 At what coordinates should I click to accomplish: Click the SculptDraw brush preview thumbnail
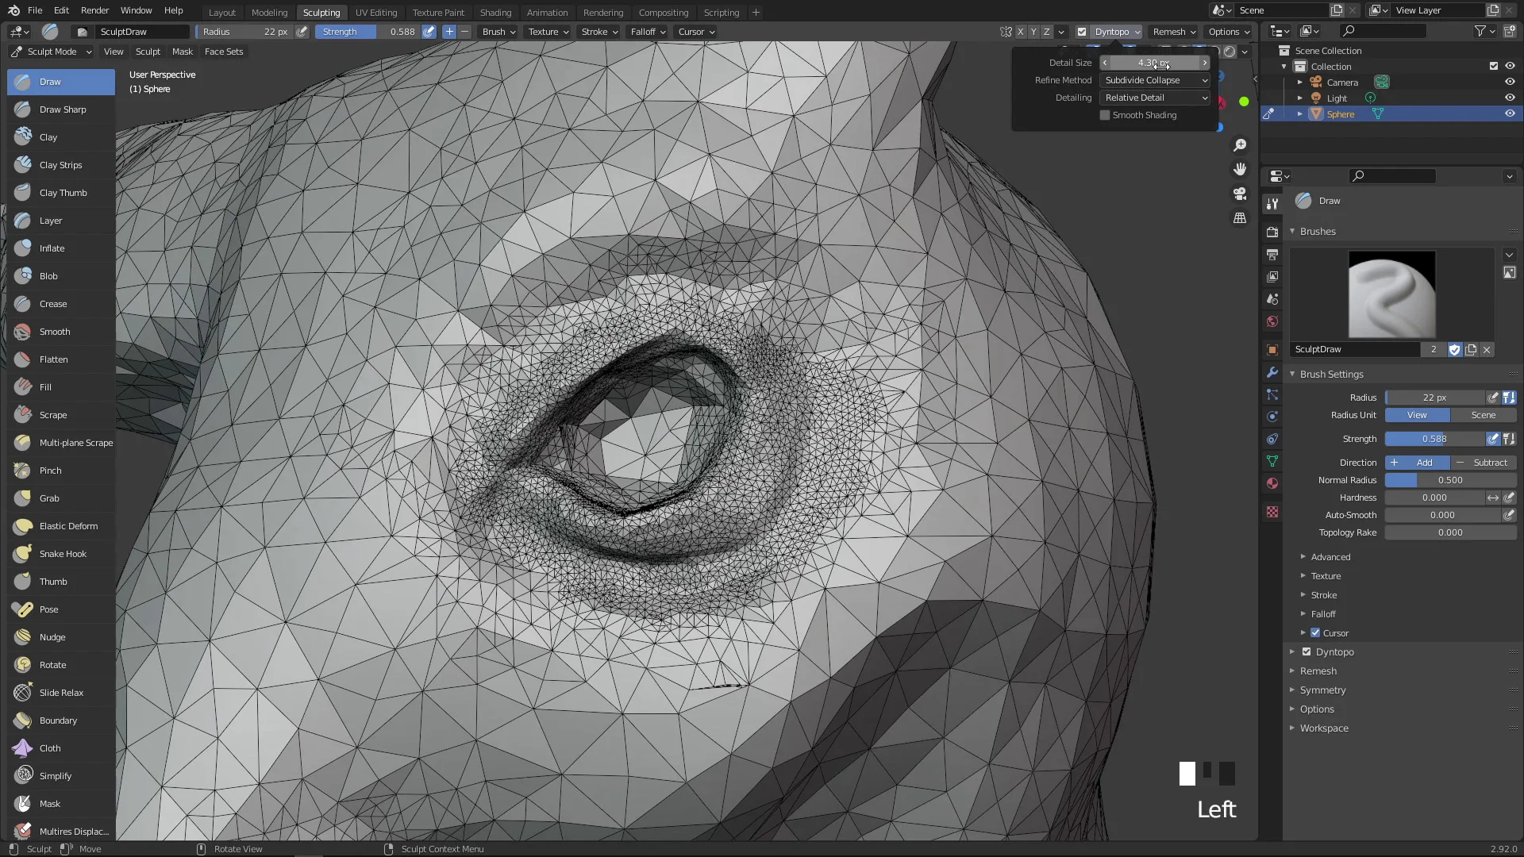coord(1391,294)
